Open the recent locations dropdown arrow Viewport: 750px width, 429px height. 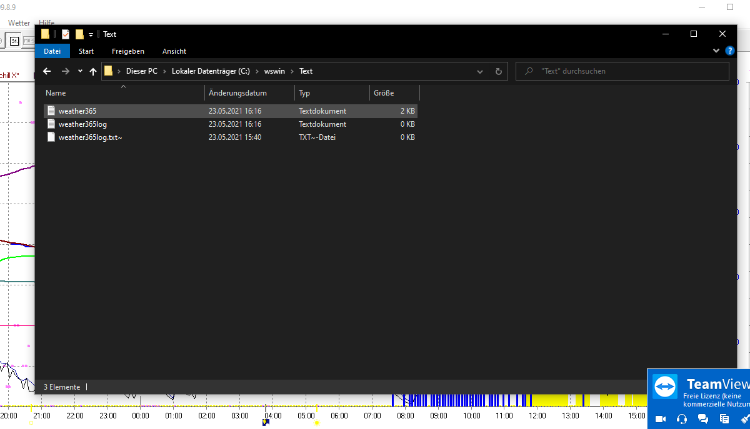(x=80, y=71)
